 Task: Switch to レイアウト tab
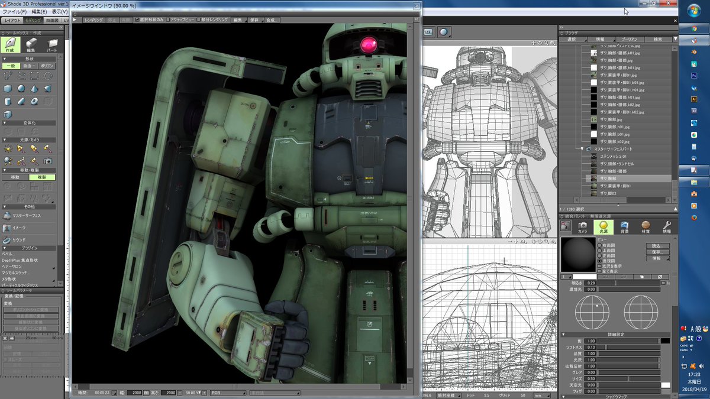[12, 21]
